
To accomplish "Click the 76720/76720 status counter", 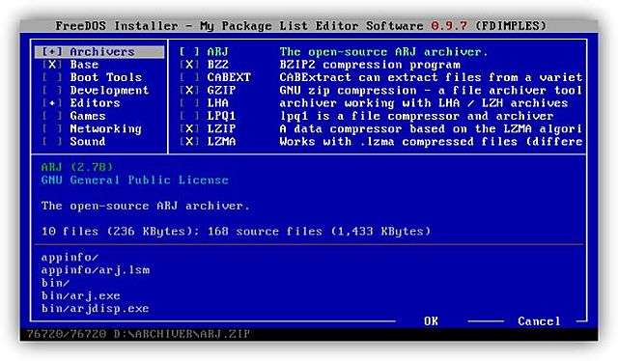I will [x=67, y=334].
